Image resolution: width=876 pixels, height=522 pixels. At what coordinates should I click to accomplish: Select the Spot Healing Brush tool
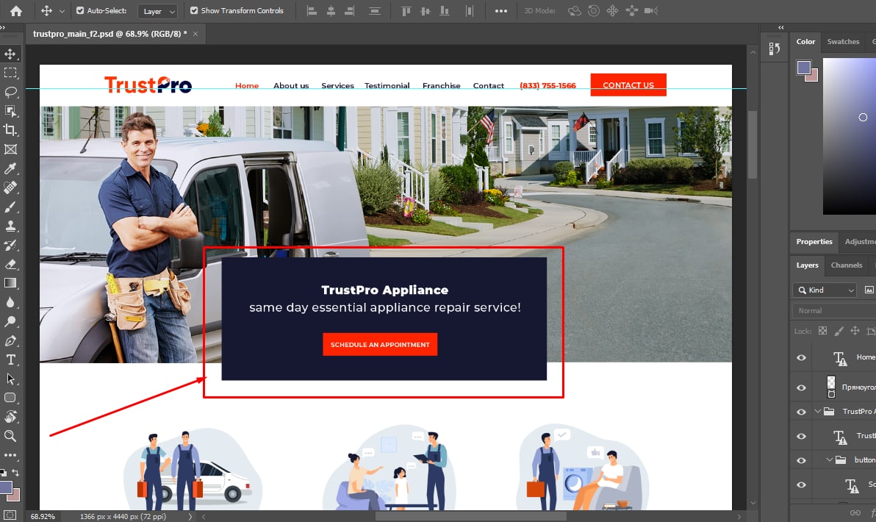click(x=10, y=187)
